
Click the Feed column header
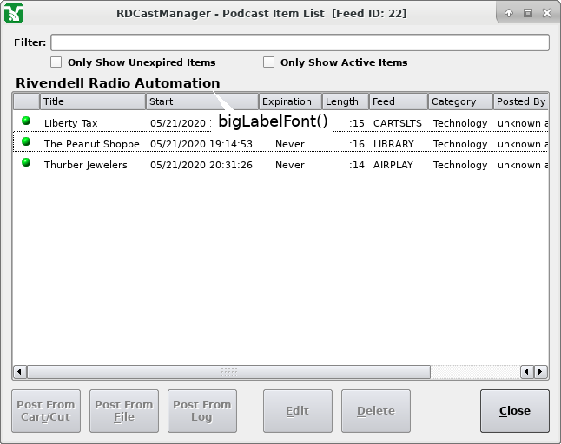click(x=398, y=101)
